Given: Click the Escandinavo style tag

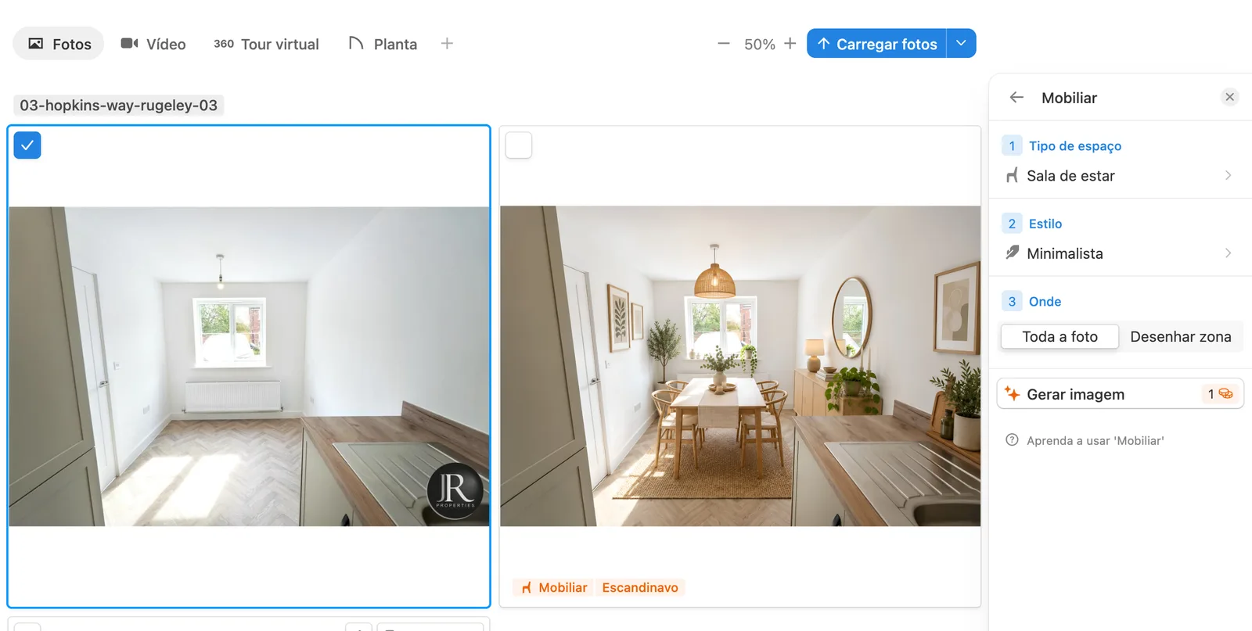Looking at the screenshot, I should [x=640, y=587].
